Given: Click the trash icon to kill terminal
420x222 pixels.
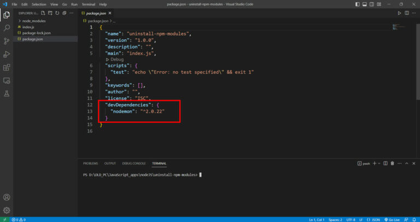Looking at the screenshot, I should click(x=393, y=164).
